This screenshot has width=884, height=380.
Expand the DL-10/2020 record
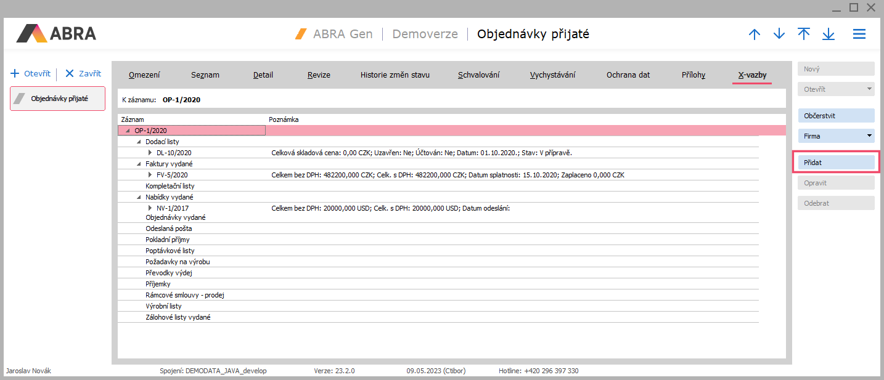pyautogui.click(x=150, y=153)
